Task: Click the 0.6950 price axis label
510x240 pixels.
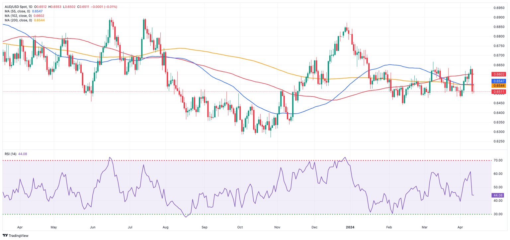Action: click(x=499, y=8)
